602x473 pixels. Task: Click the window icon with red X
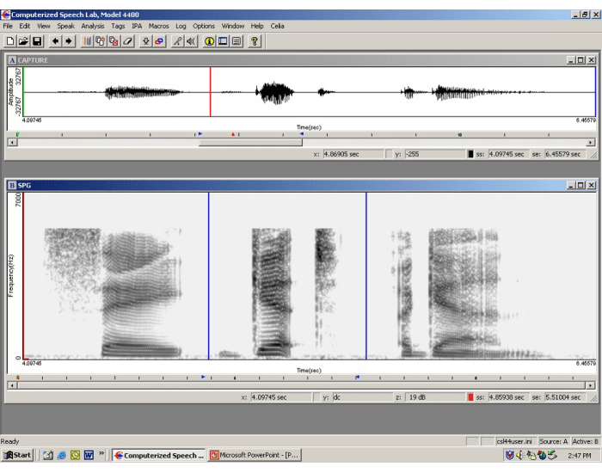tap(114, 41)
